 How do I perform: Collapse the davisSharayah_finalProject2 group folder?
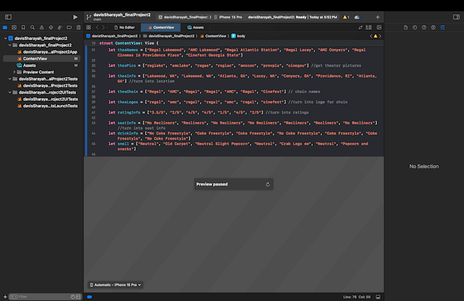click(x=10, y=45)
